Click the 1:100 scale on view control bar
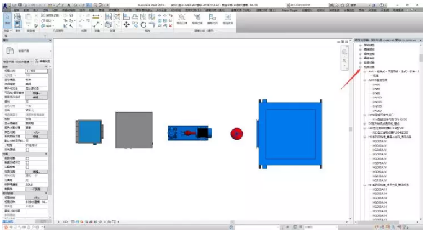Screen dimensions: 427x232 (63, 222)
